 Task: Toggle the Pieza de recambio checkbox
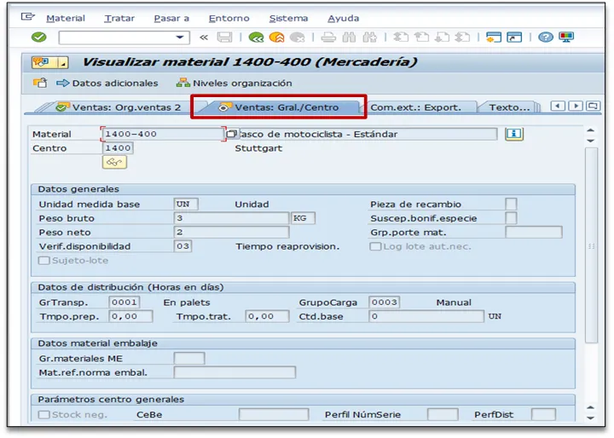(511, 204)
